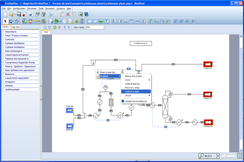Open the Excel export icon
This screenshot has height=162, width=244.
point(76,21)
